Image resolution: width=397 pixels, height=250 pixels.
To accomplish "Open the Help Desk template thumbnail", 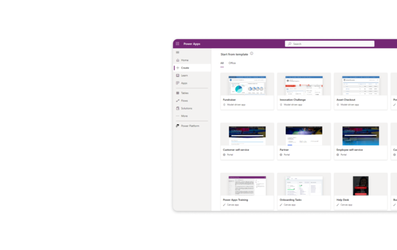I will click(x=361, y=186).
